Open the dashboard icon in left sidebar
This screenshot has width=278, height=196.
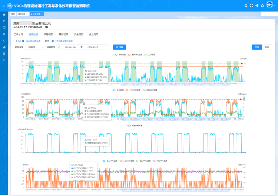tap(4, 14)
